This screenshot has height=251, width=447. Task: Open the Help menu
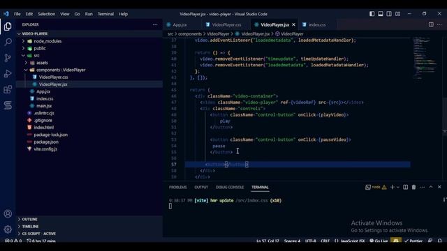(x=123, y=14)
